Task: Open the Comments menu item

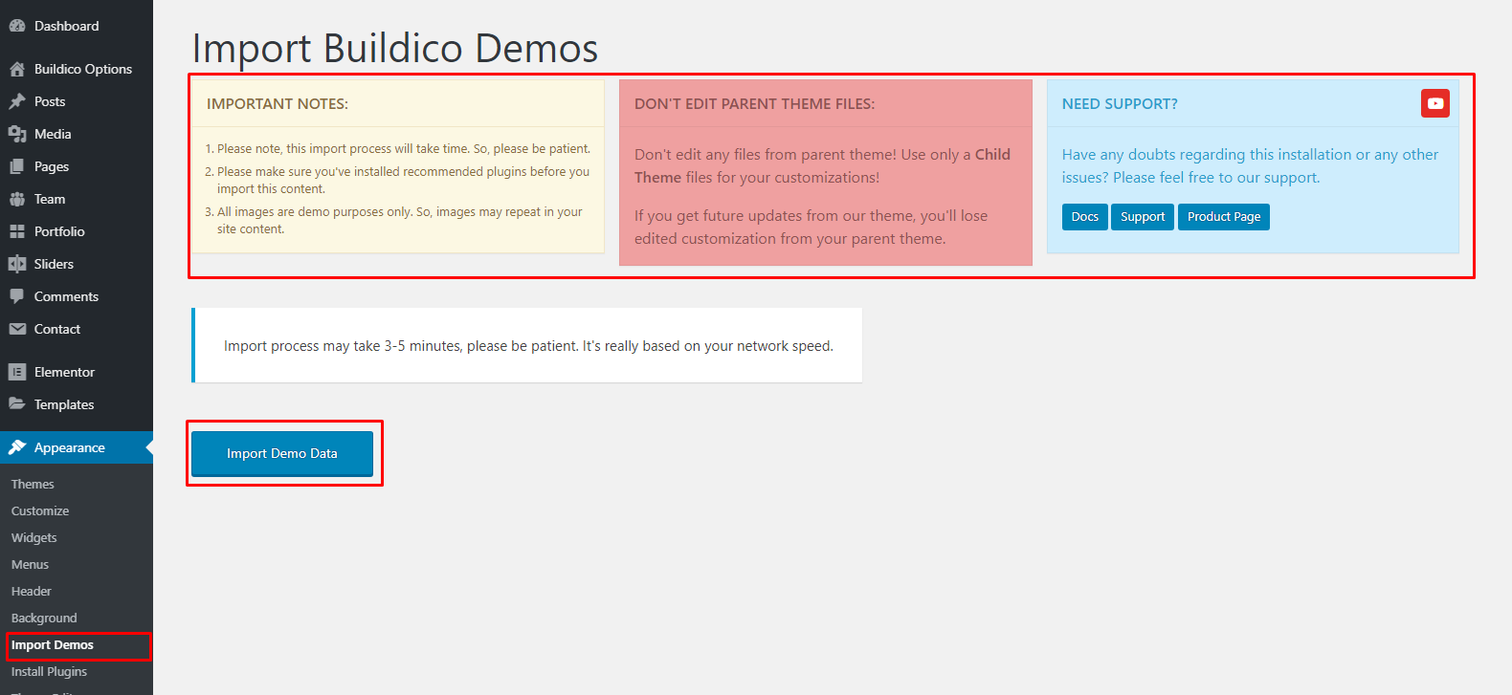Action: 66,296
